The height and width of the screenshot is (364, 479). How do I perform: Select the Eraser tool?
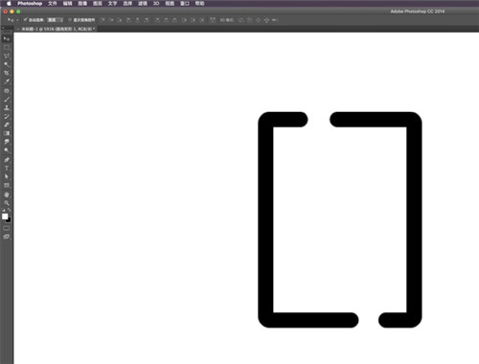7,125
